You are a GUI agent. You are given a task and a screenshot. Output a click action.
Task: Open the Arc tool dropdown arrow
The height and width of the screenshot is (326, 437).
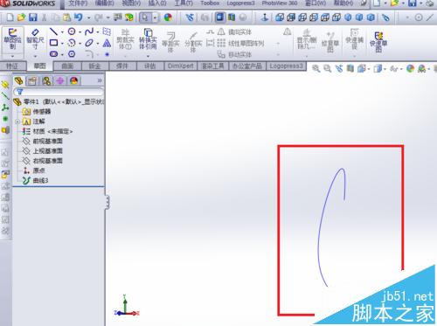(x=80, y=44)
